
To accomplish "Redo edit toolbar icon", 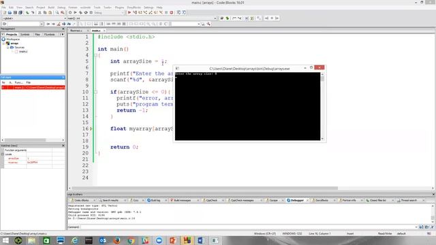I will pos(33,12).
